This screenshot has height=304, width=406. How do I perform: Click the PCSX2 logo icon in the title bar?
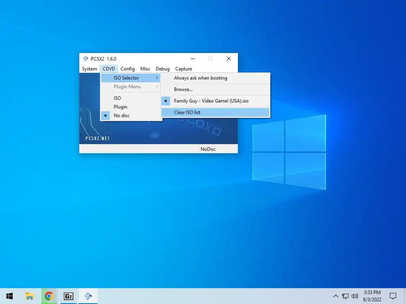[x=86, y=59]
